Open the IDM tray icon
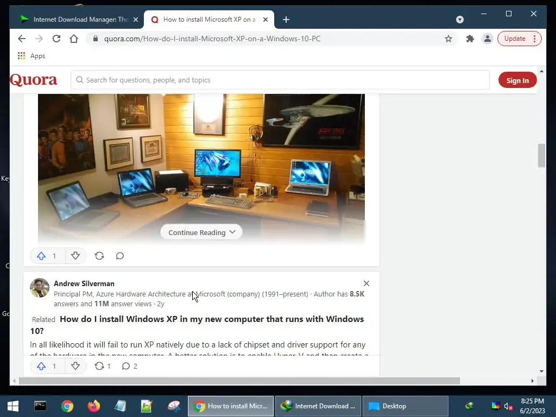The image size is (556, 417). [x=470, y=406]
